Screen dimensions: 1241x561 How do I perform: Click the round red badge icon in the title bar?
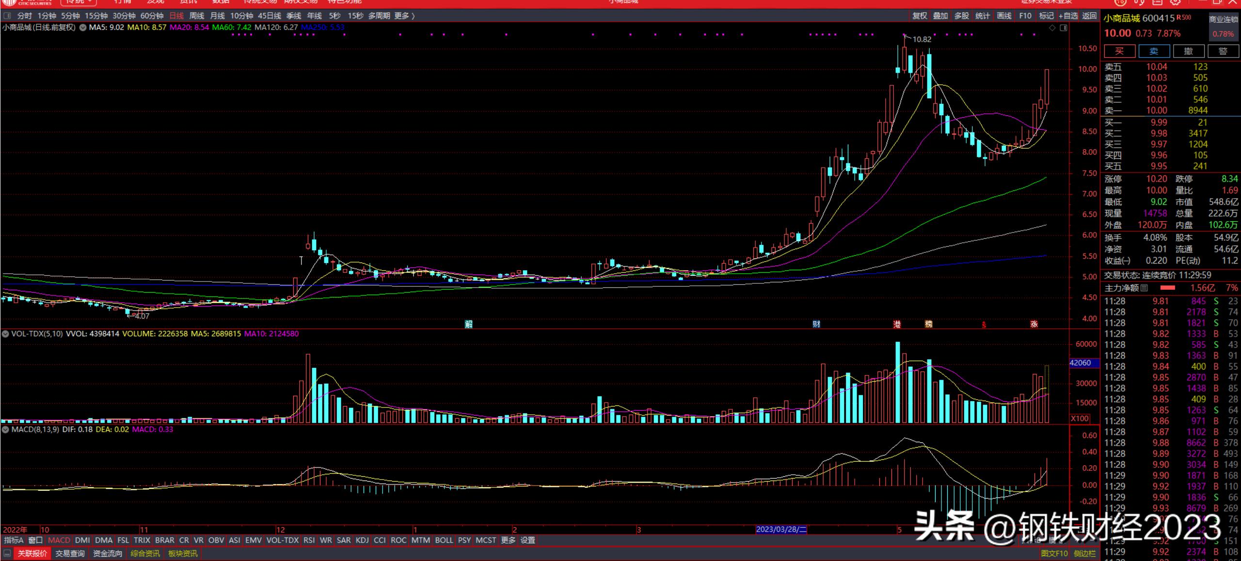[x=1120, y=2]
